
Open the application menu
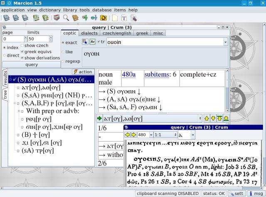point(13,10)
